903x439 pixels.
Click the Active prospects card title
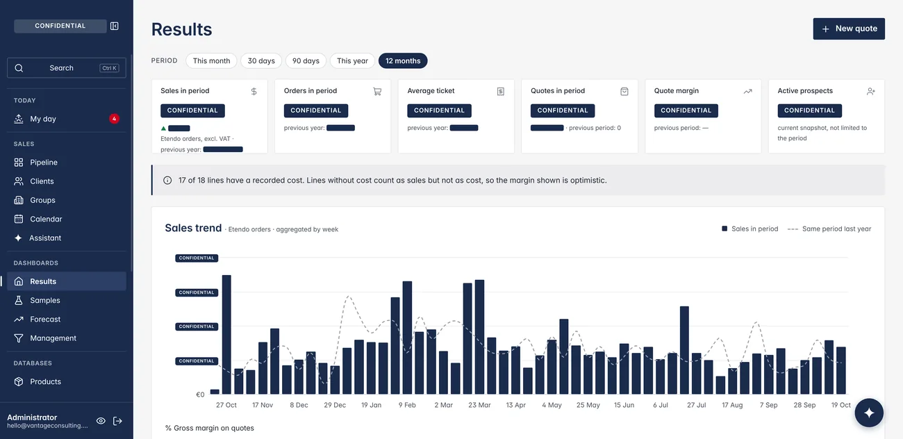[x=805, y=91]
